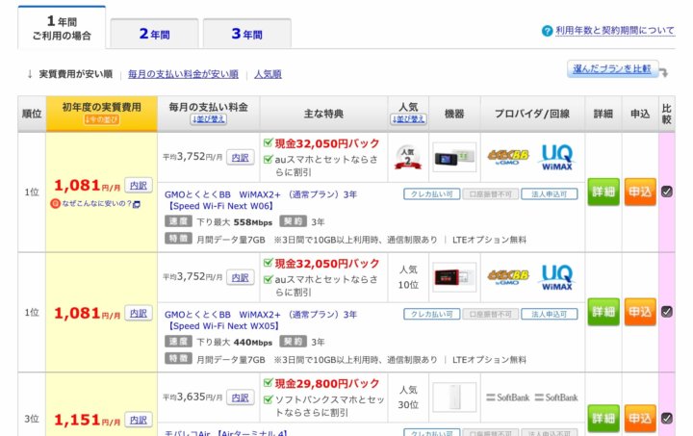Click 法人申込可 tag in WX05 row
Screen dimensions: 693x436
[550, 314]
